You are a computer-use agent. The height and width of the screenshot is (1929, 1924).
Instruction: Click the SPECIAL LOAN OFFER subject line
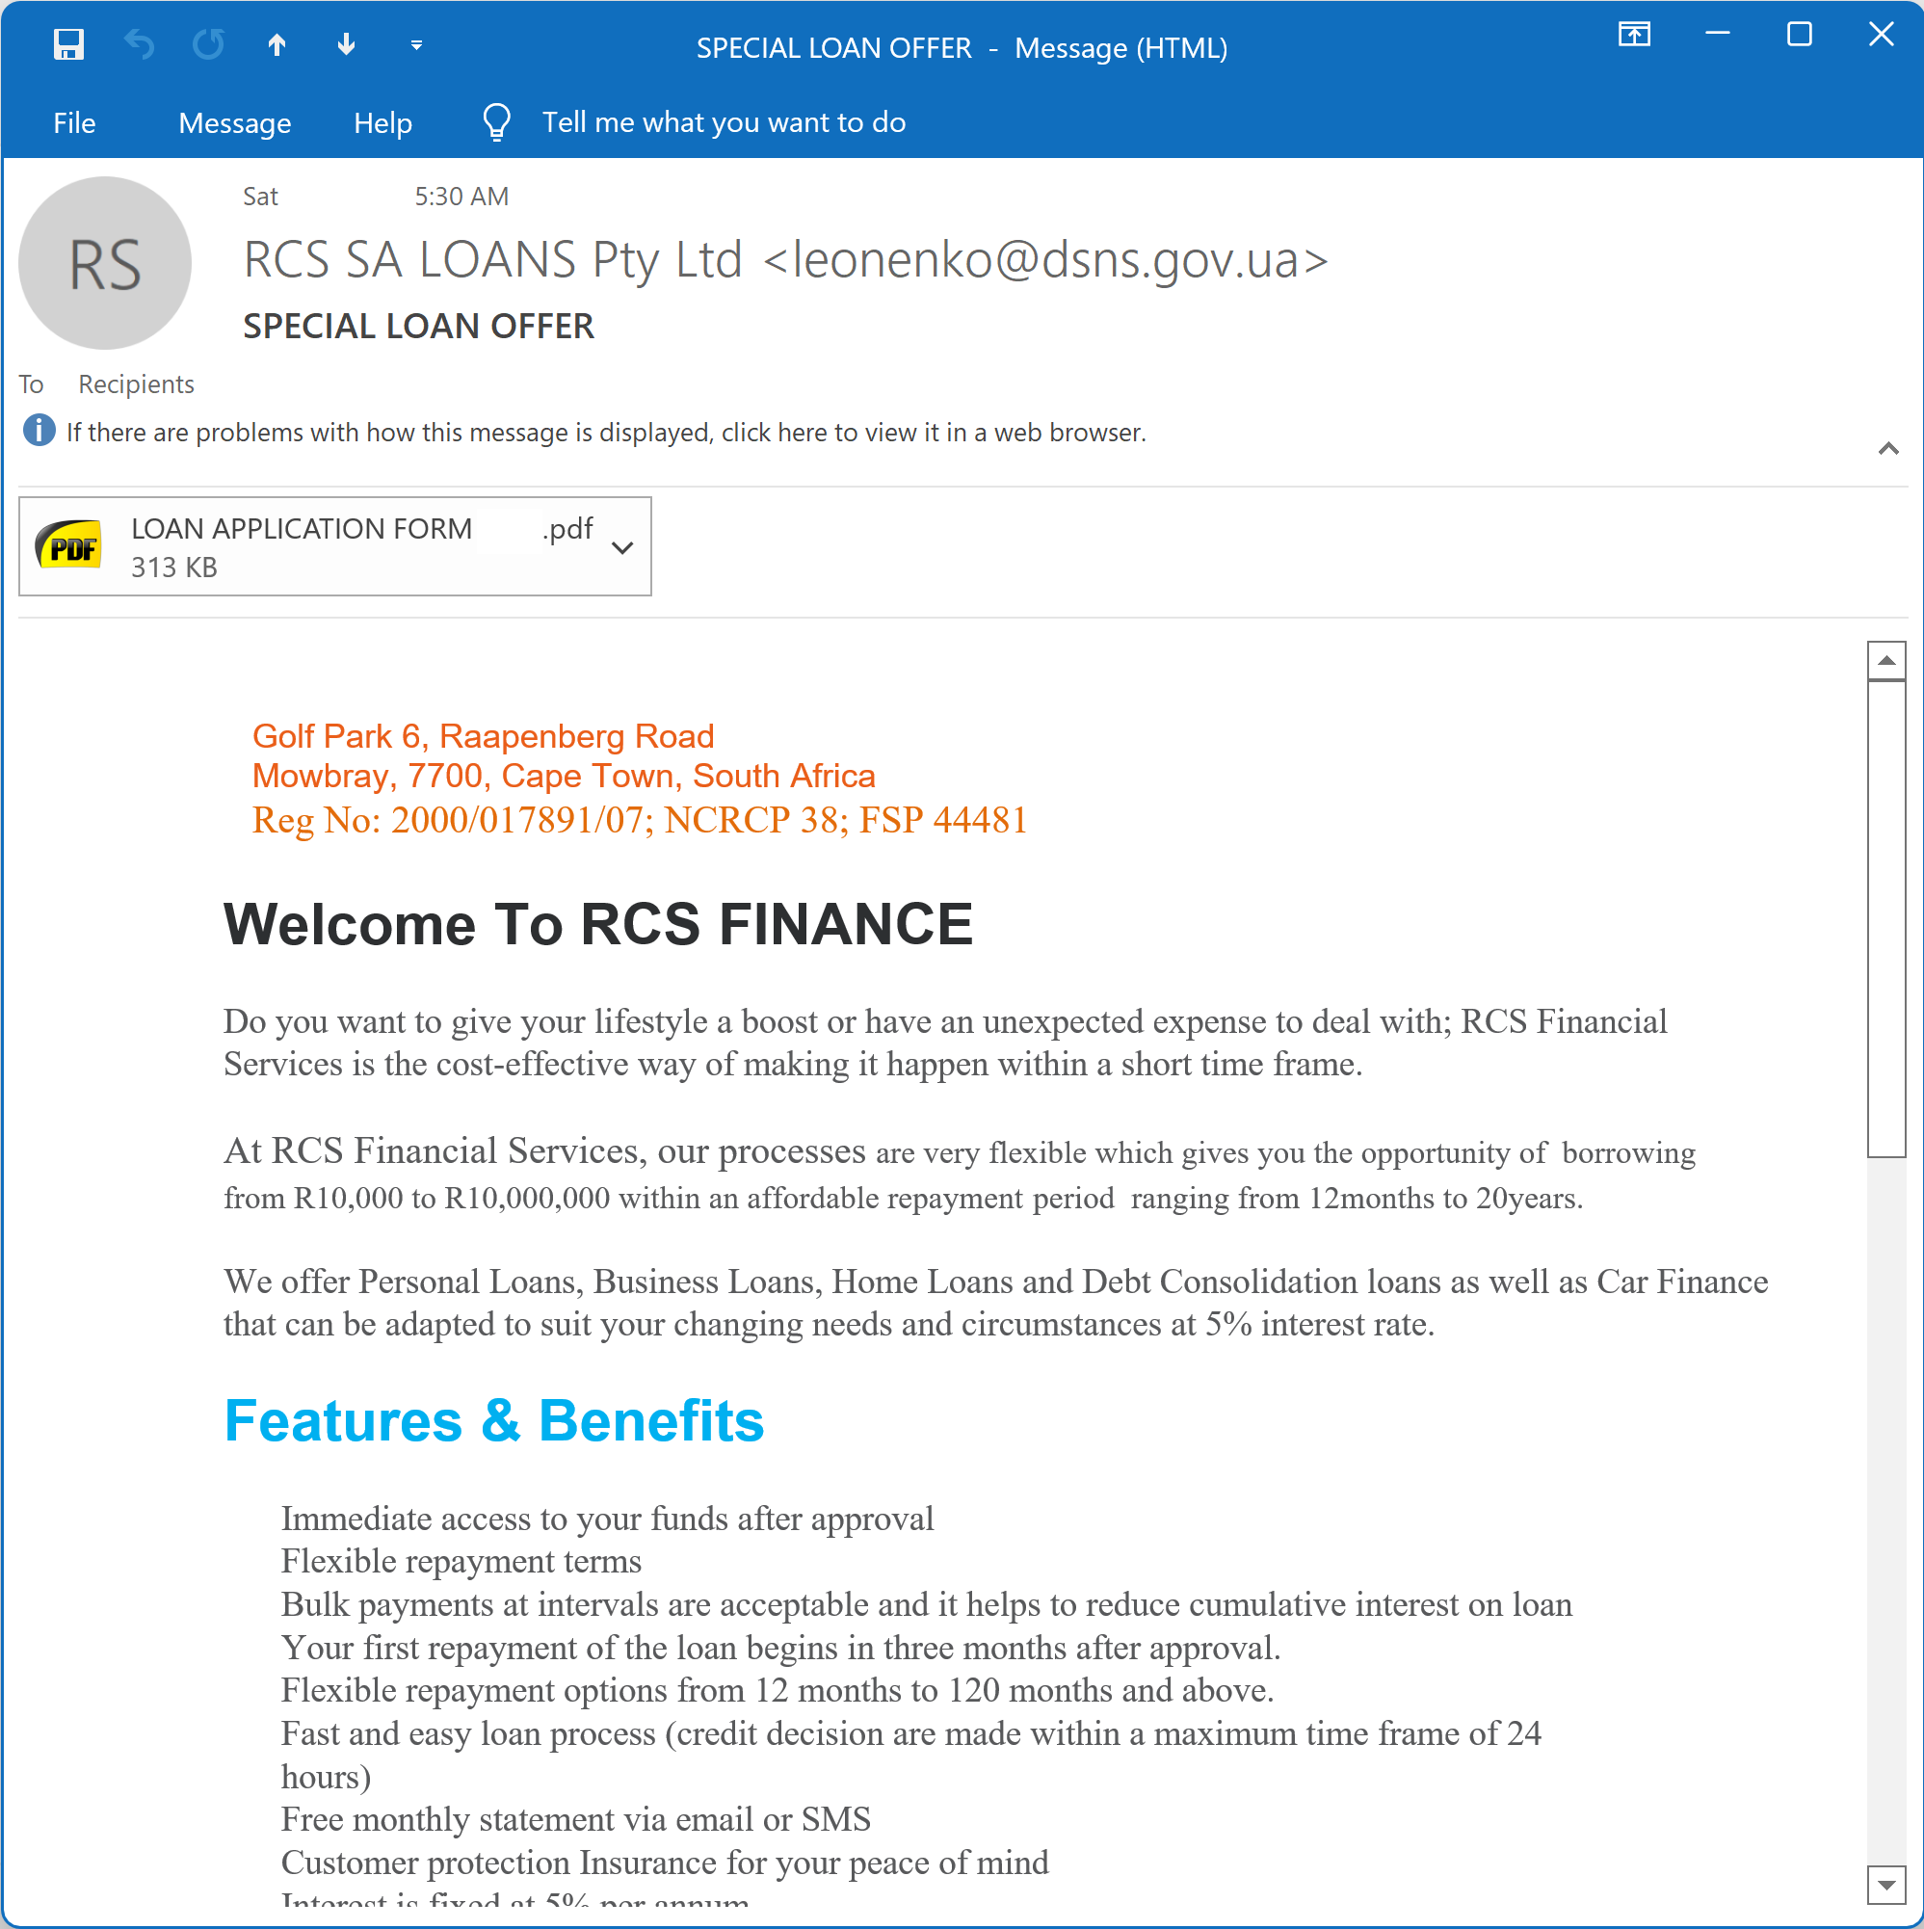tap(418, 327)
